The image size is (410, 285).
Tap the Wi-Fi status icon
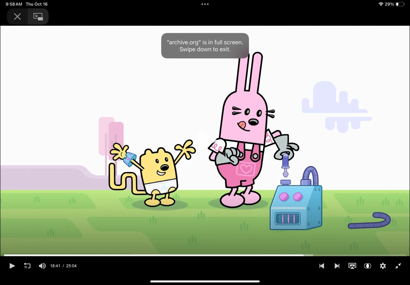(x=381, y=4)
